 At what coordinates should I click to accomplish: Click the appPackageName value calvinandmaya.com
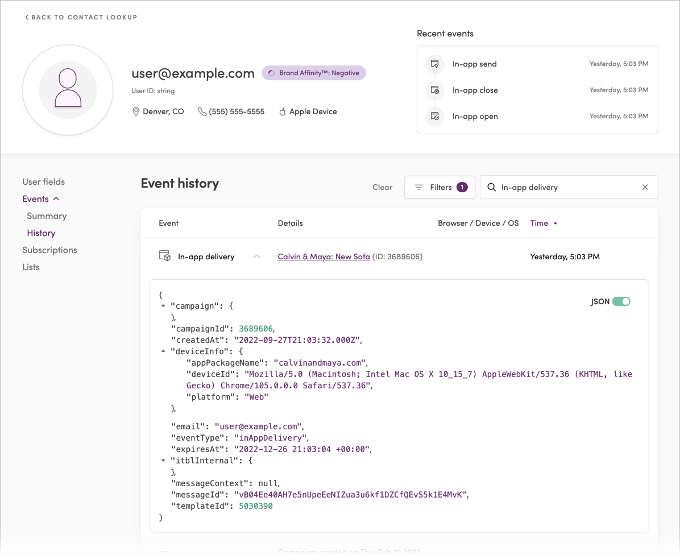321,363
